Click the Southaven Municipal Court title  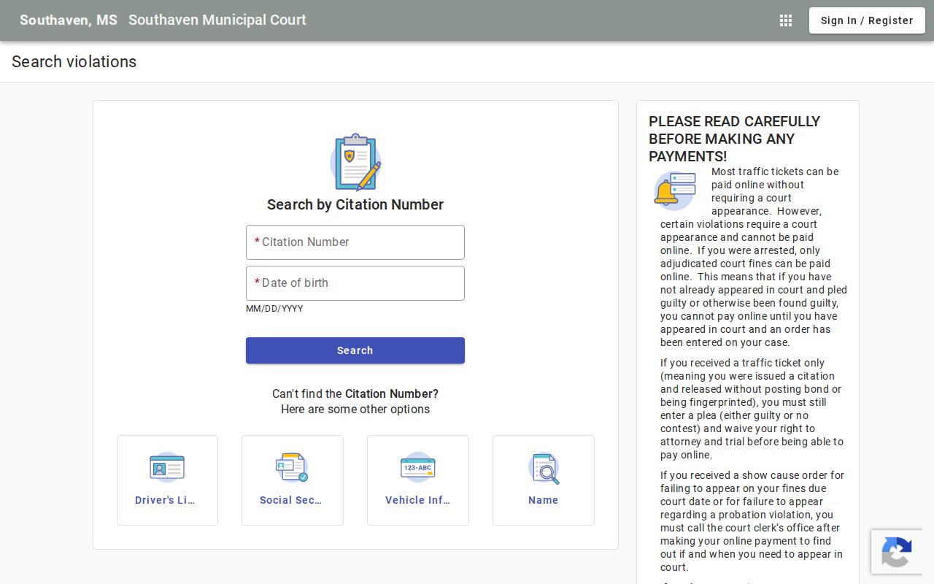pos(217,20)
